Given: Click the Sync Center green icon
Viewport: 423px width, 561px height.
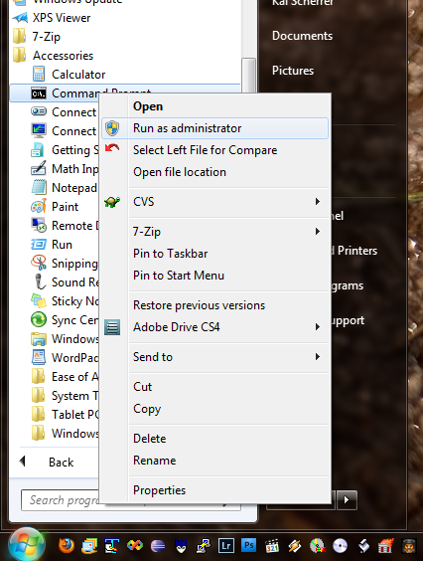Looking at the screenshot, I should click(39, 319).
